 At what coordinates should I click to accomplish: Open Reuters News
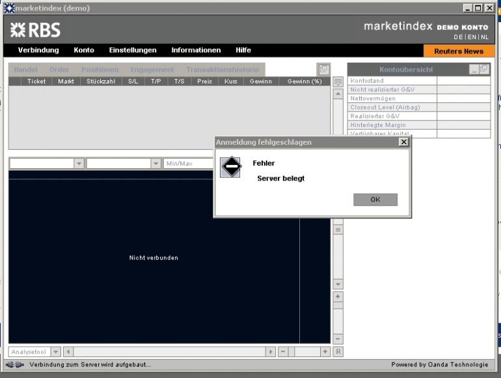pyautogui.click(x=459, y=51)
